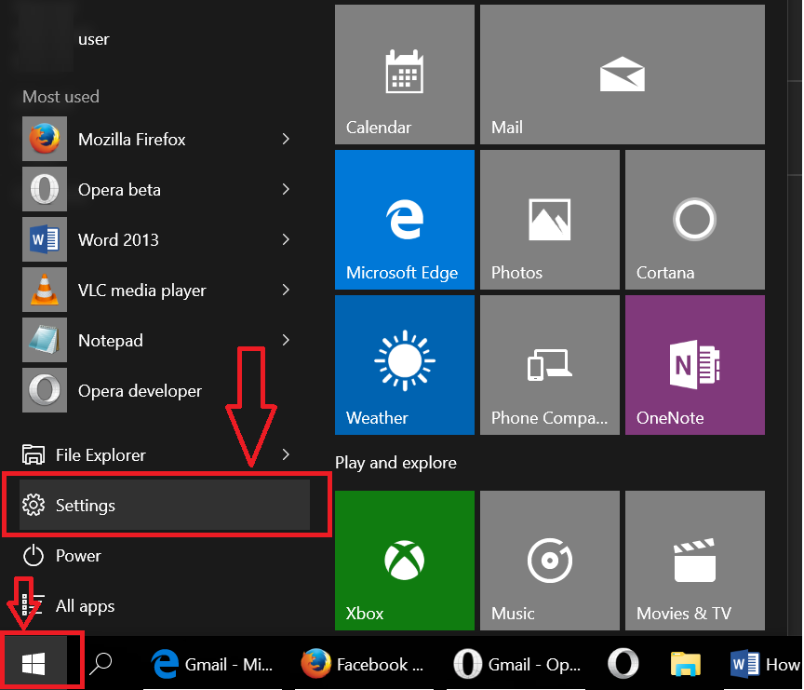Select Opera beta label in Most used
Image resolution: width=804 pixels, height=690 pixels.
(119, 190)
